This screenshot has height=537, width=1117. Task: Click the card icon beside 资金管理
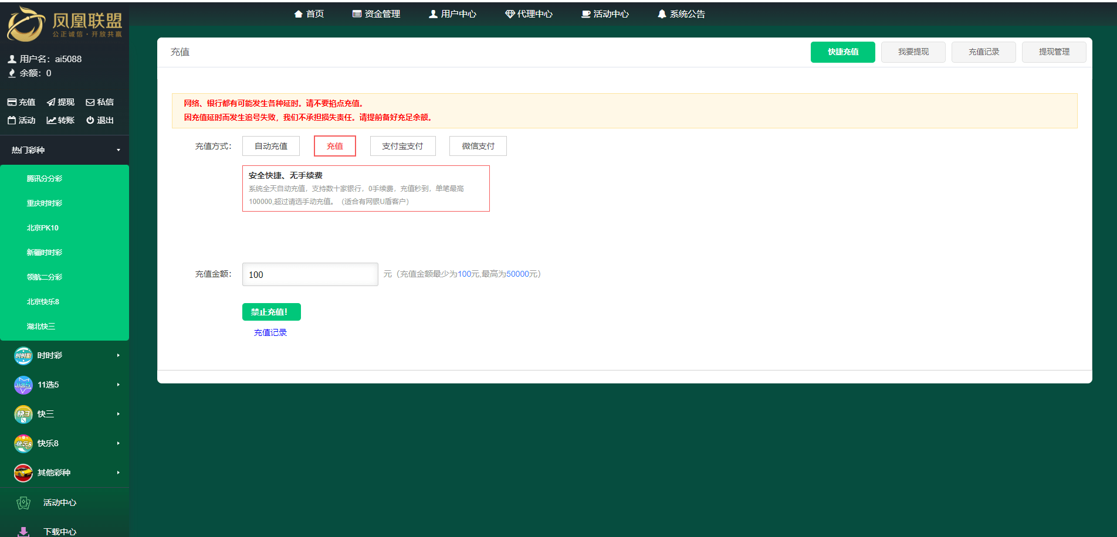[x=357, y=14]
